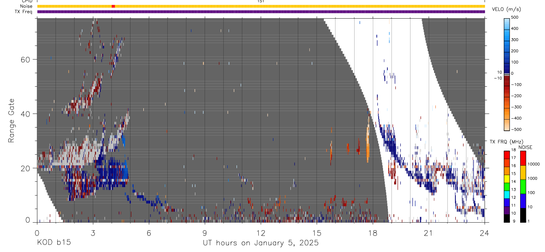Image resolution: width=545 pixels, height=252 pixels.
Task: Click the 10000 label on NOISE scale
Action: [x=533, y=164]
